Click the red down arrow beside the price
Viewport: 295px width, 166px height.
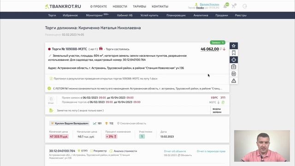click(x=224, y=49)
